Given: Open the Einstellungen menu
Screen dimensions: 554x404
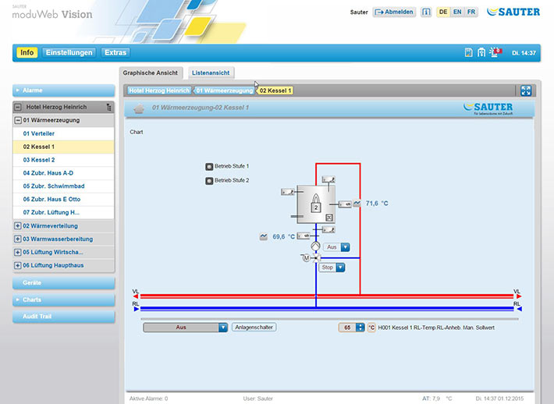Looking at the screenshot, I should (x=69, y=52).
